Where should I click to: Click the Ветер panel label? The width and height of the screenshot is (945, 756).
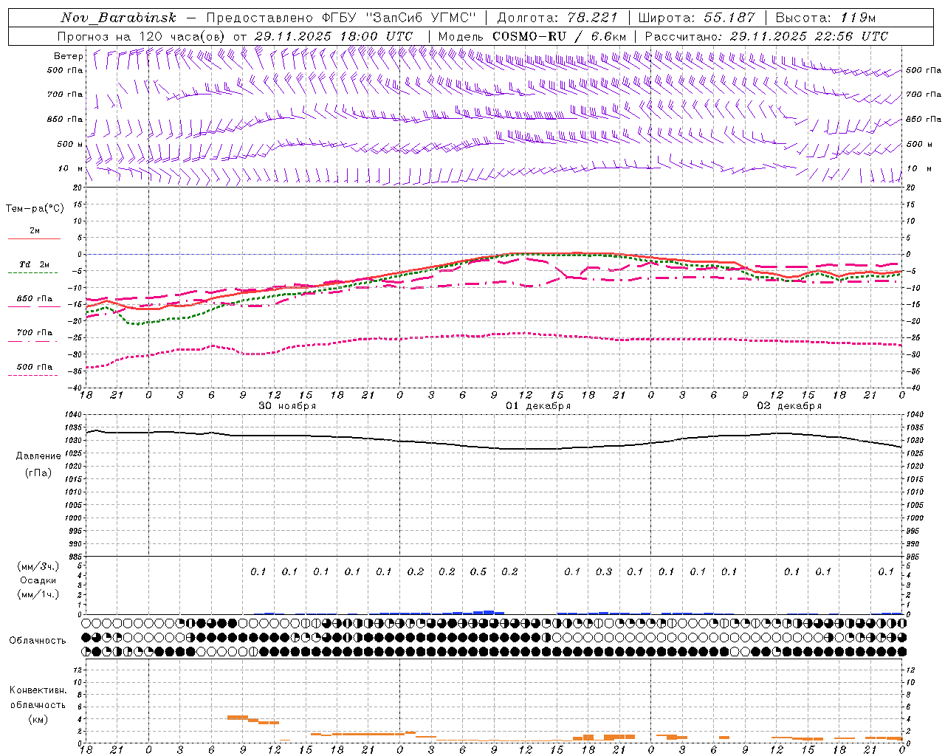coord(68,56)
